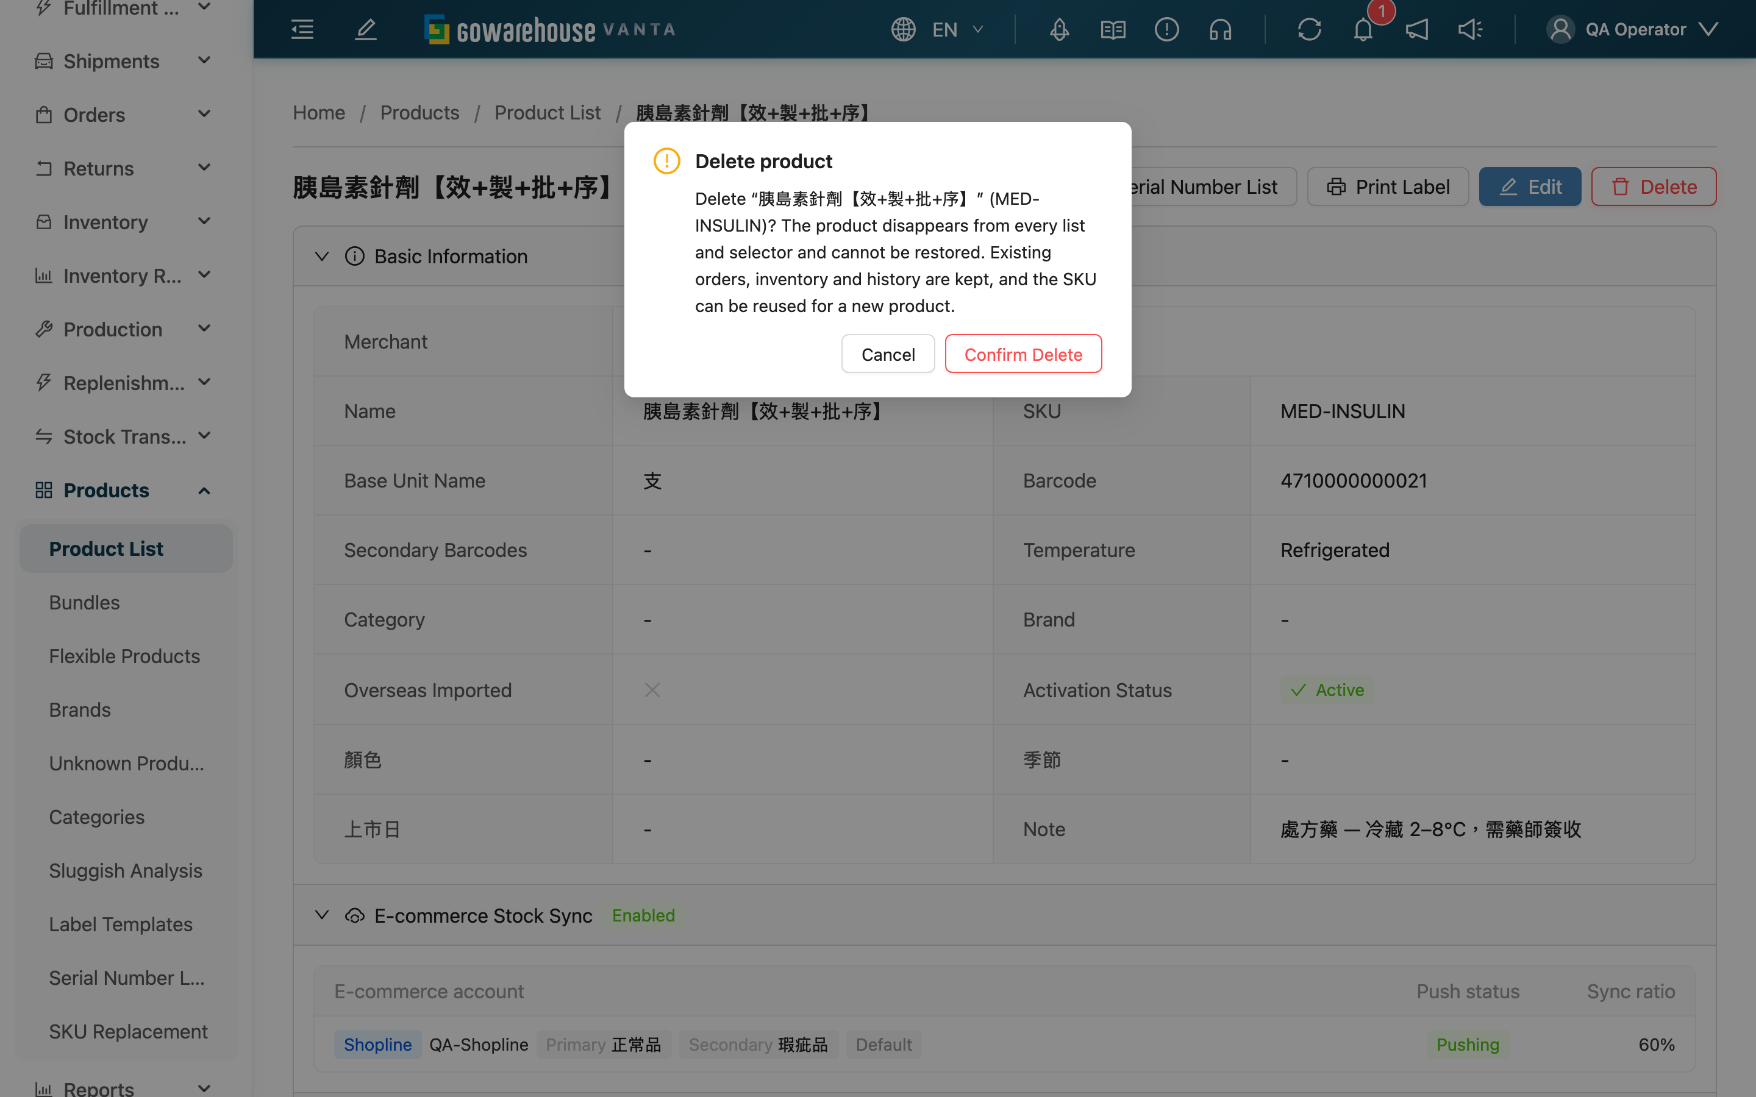Open the notifications bell
Viewport: 1756px width, 1097px height.
[x=1363, y=29]
